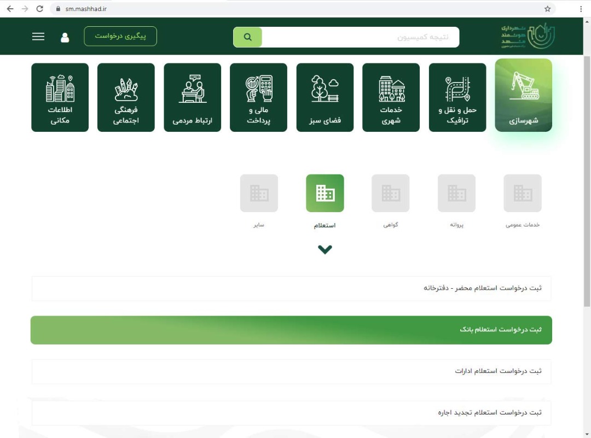Open the hamburger menu
This screenshot has width=591, height=438.
coord(38,37)
